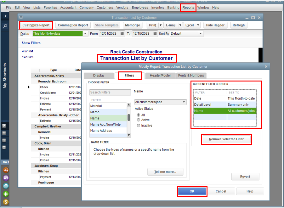
Task: Select Detail Level row in current filters
Action: pyautogui.click(x=225, y=105)
